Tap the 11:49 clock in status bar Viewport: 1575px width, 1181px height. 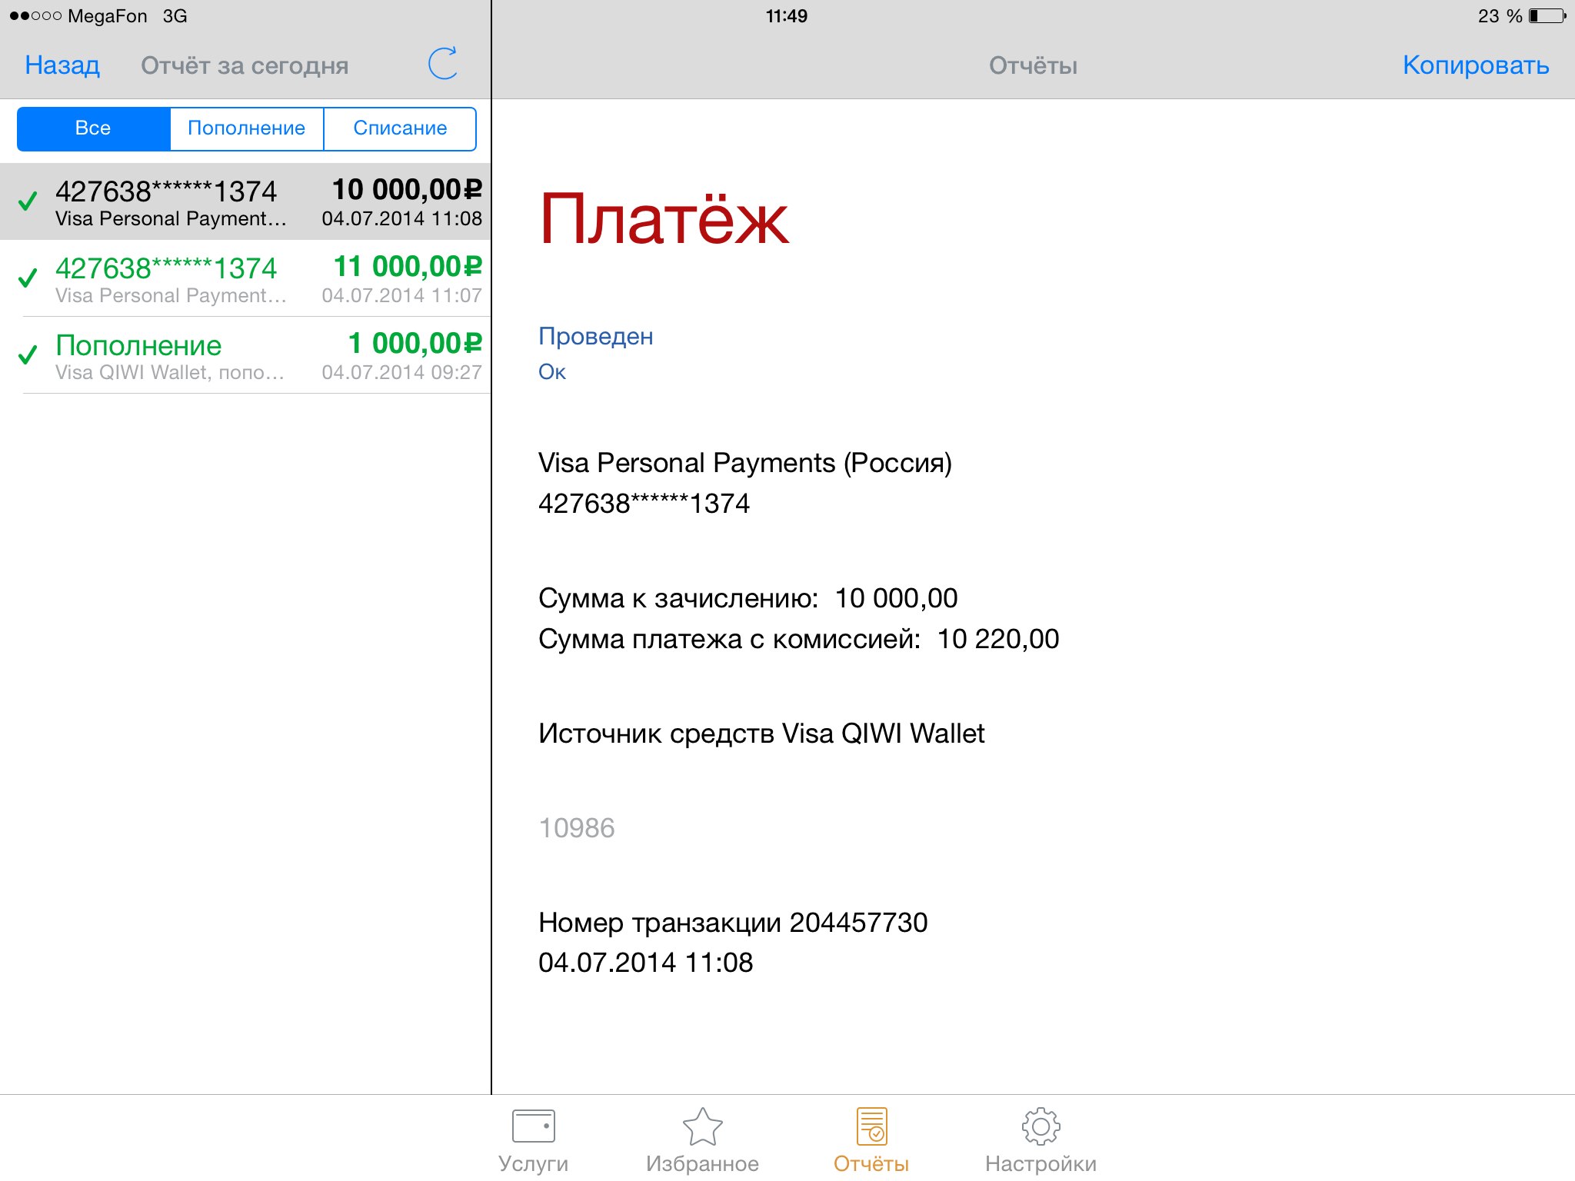click(x=787, y=16)
